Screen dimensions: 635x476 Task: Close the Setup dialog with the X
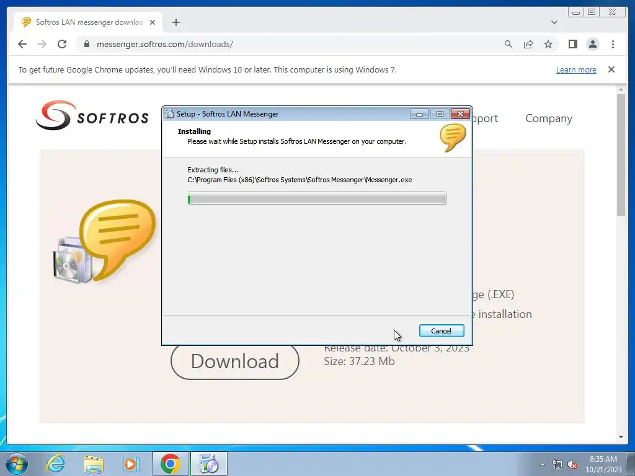461,114
